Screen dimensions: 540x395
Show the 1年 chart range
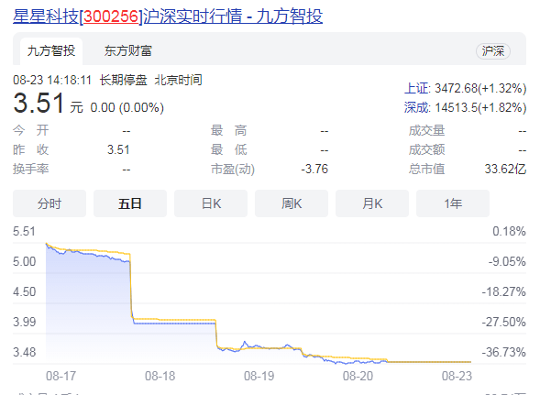click(453, 203)
